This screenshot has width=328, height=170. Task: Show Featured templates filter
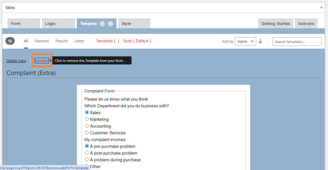42,41
